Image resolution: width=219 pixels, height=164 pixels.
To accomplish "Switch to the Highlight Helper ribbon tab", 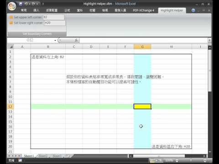I will 172,10.
